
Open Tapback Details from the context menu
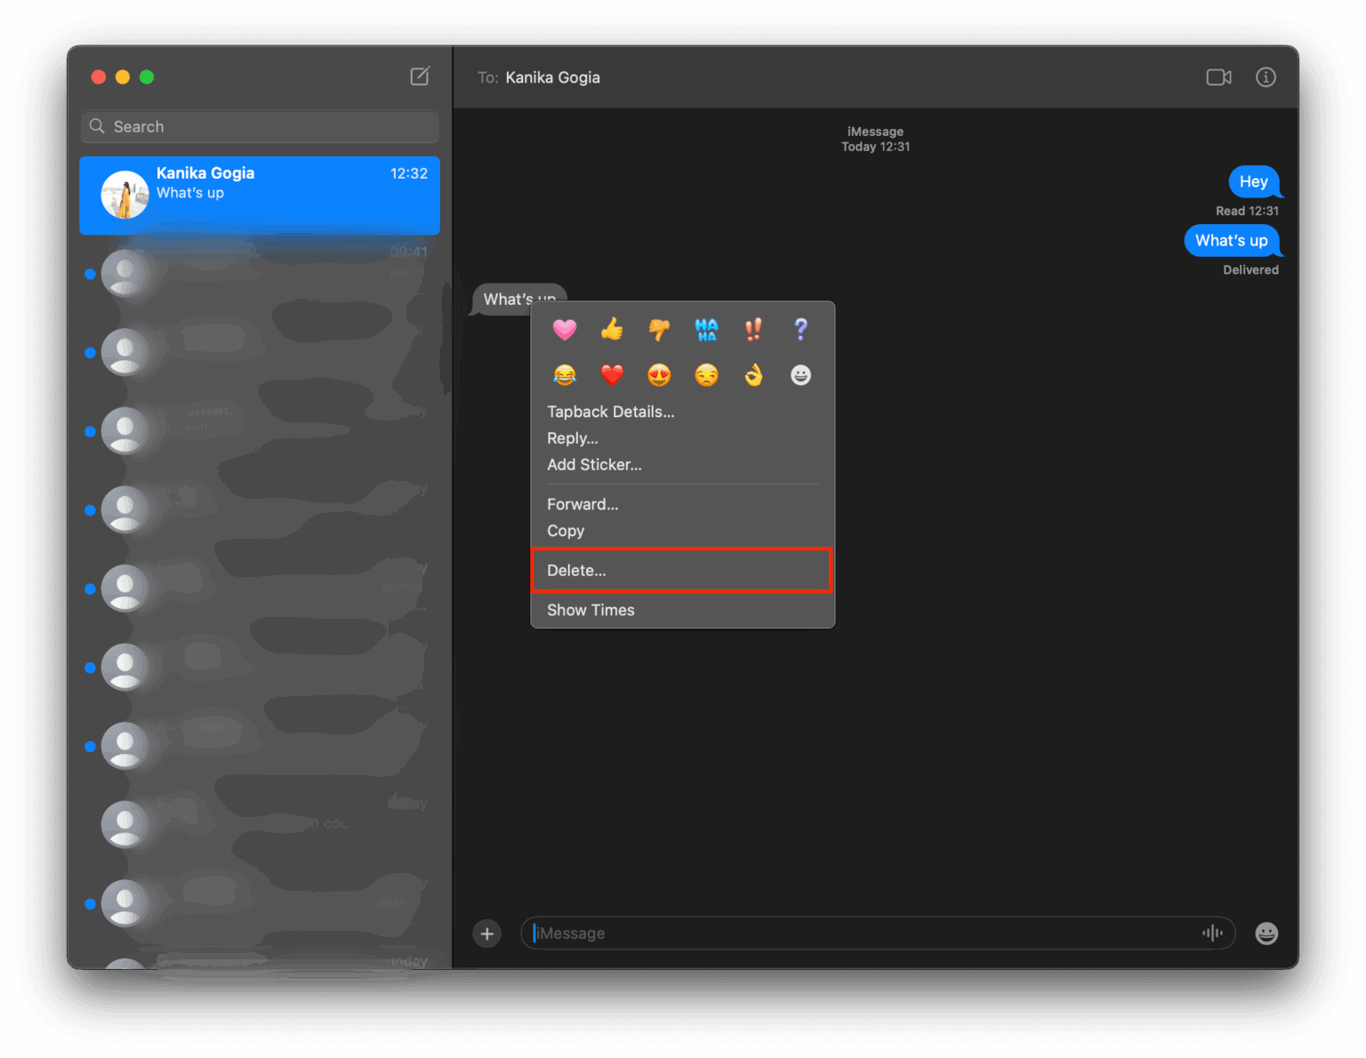(x=610, y=412)
